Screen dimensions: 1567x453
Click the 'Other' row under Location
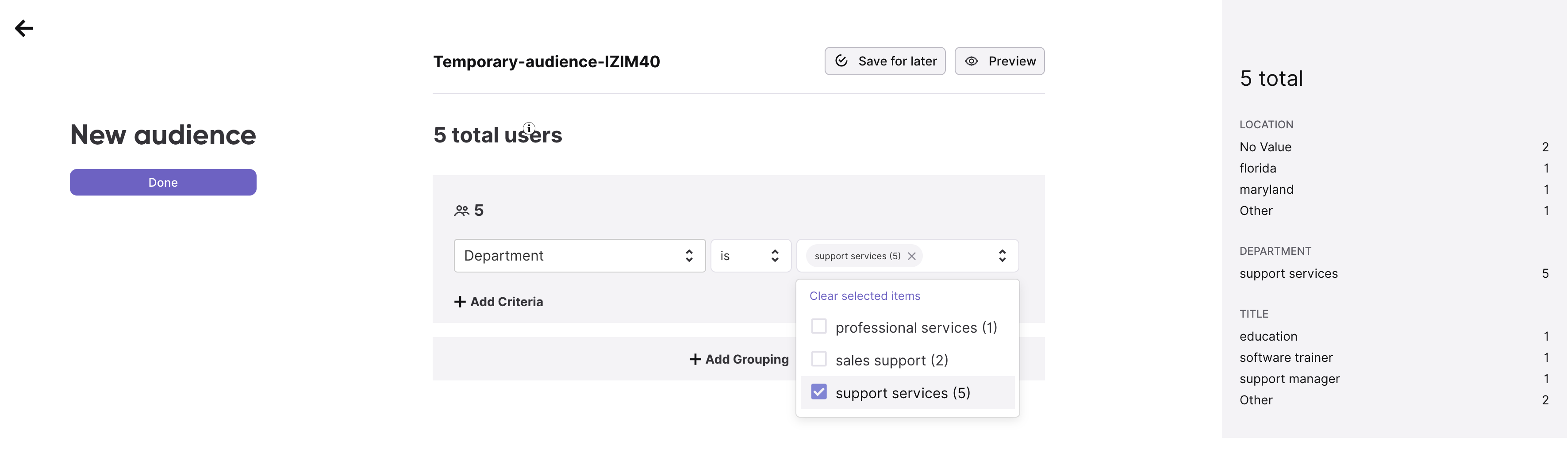pyautogui.click(x=1394, y=211)
